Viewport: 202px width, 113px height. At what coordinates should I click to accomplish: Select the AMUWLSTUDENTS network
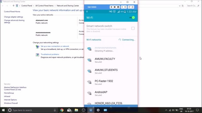point(111,71)
